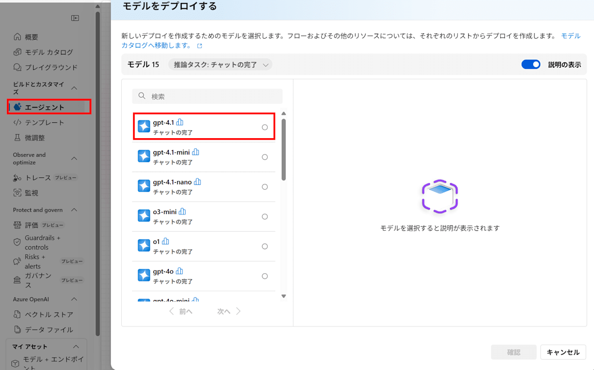
Task: Collapse the Azure OpenAI section
Action: point(74,299)
